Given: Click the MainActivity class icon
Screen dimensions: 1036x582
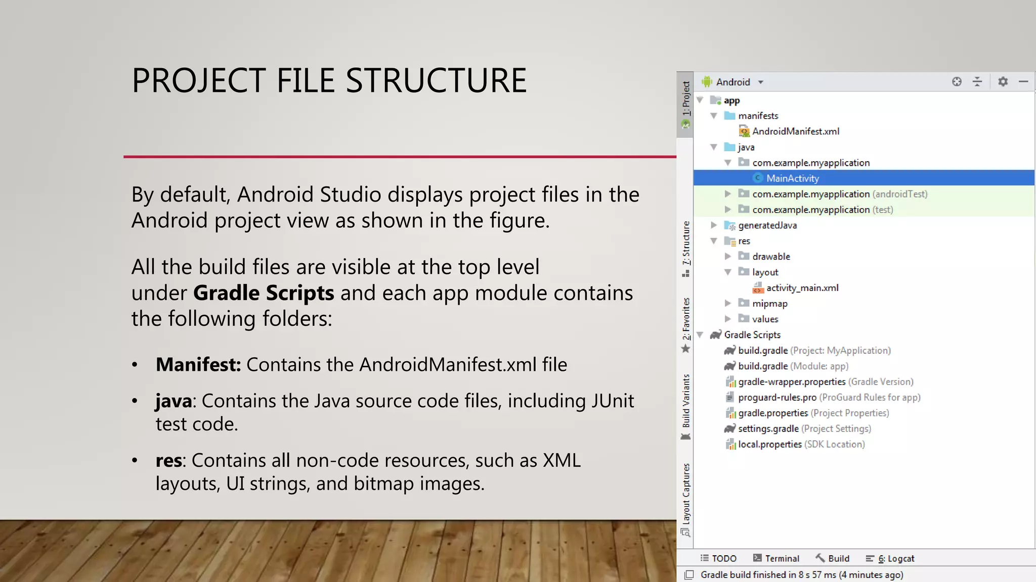Looking at the screenshot, I should (758, 178).
